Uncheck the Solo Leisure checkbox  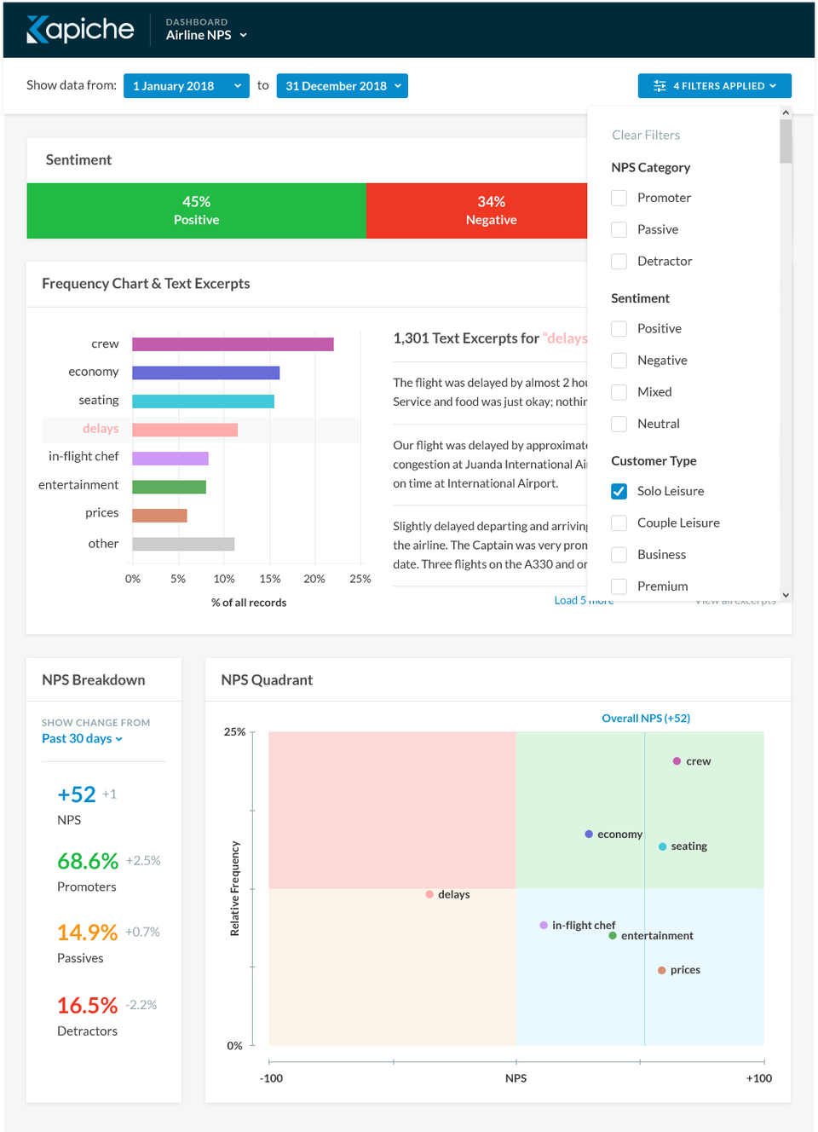619,491
